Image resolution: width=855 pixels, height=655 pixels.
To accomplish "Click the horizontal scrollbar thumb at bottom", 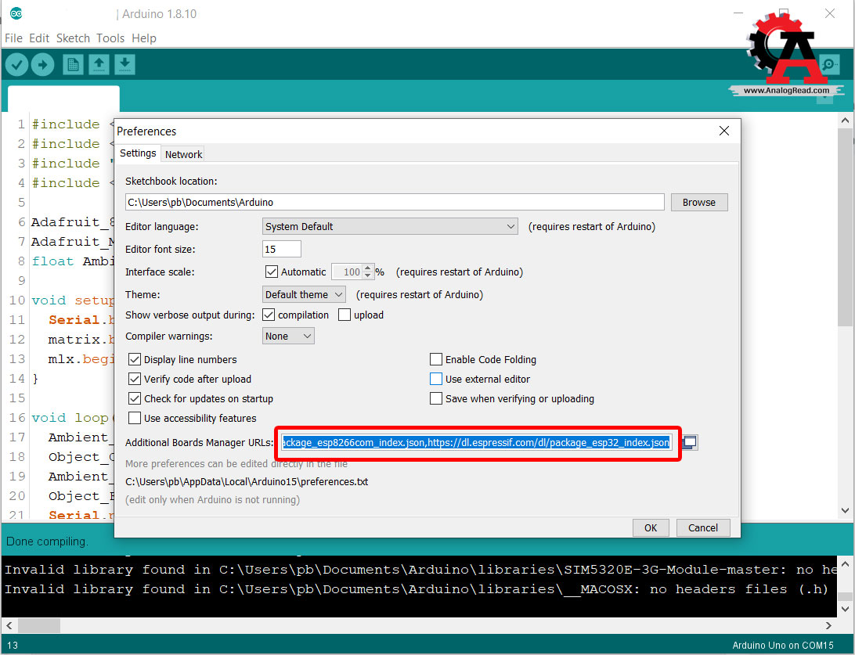I will pos(38,625).
